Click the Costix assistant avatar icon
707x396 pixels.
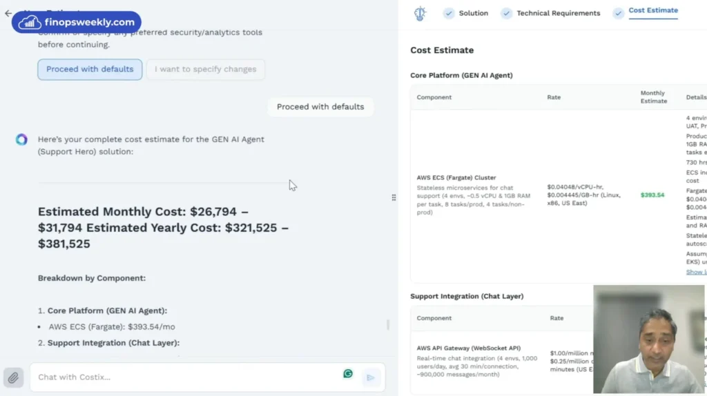21,139
